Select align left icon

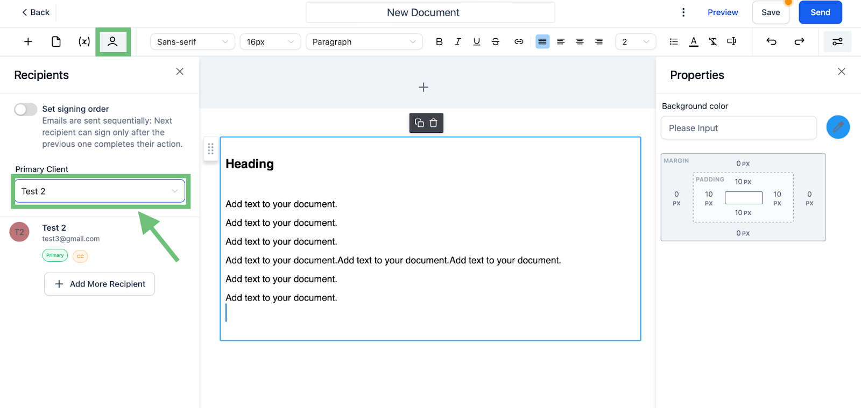[561, 41]
